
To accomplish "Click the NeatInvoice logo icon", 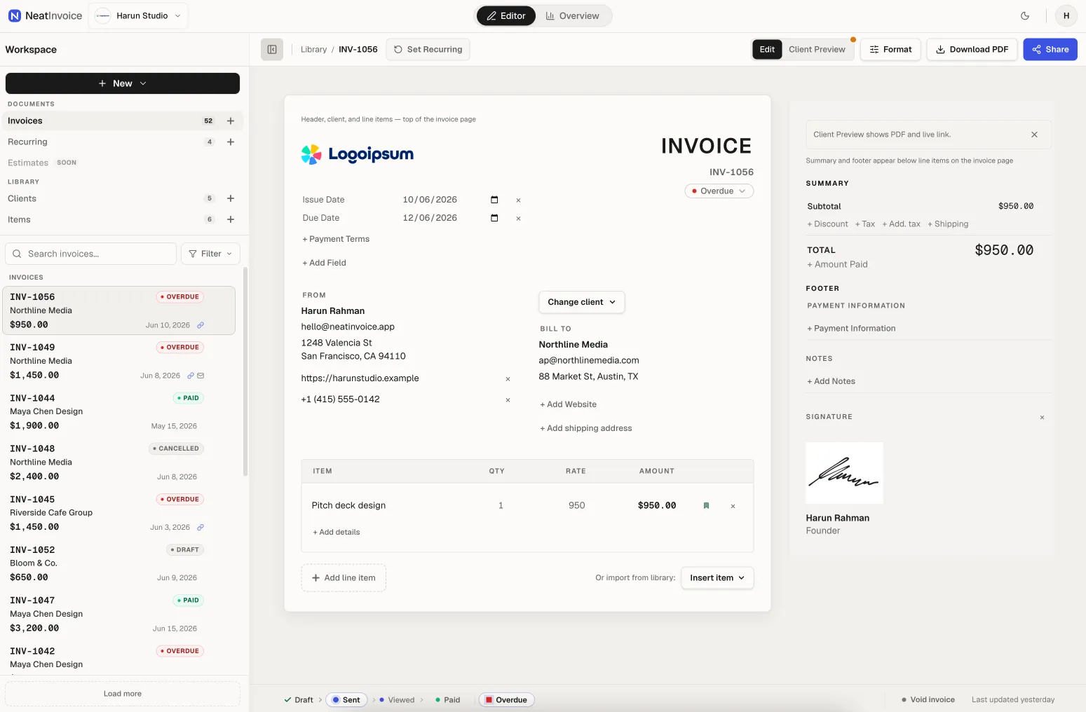I will point(14,15).
